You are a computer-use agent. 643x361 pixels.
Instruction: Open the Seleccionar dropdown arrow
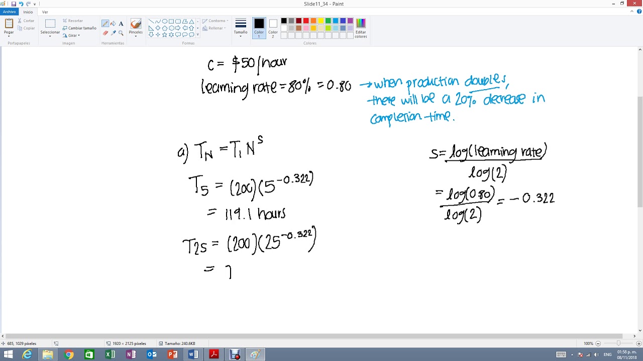50,36
